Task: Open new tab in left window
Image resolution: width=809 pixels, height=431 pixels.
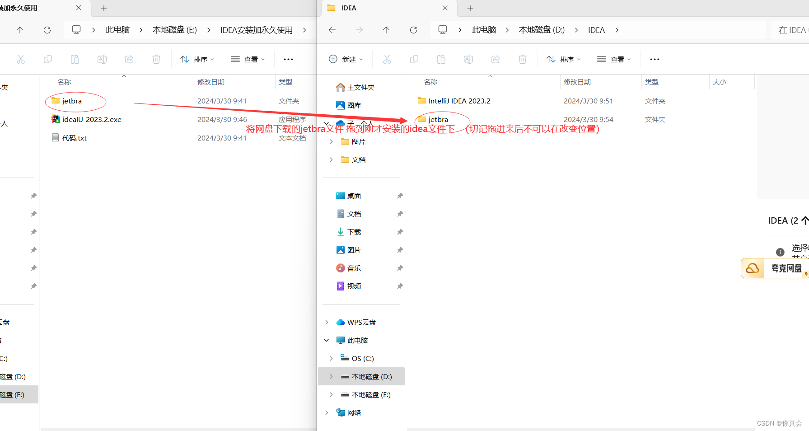Action: tap(104, 8)
